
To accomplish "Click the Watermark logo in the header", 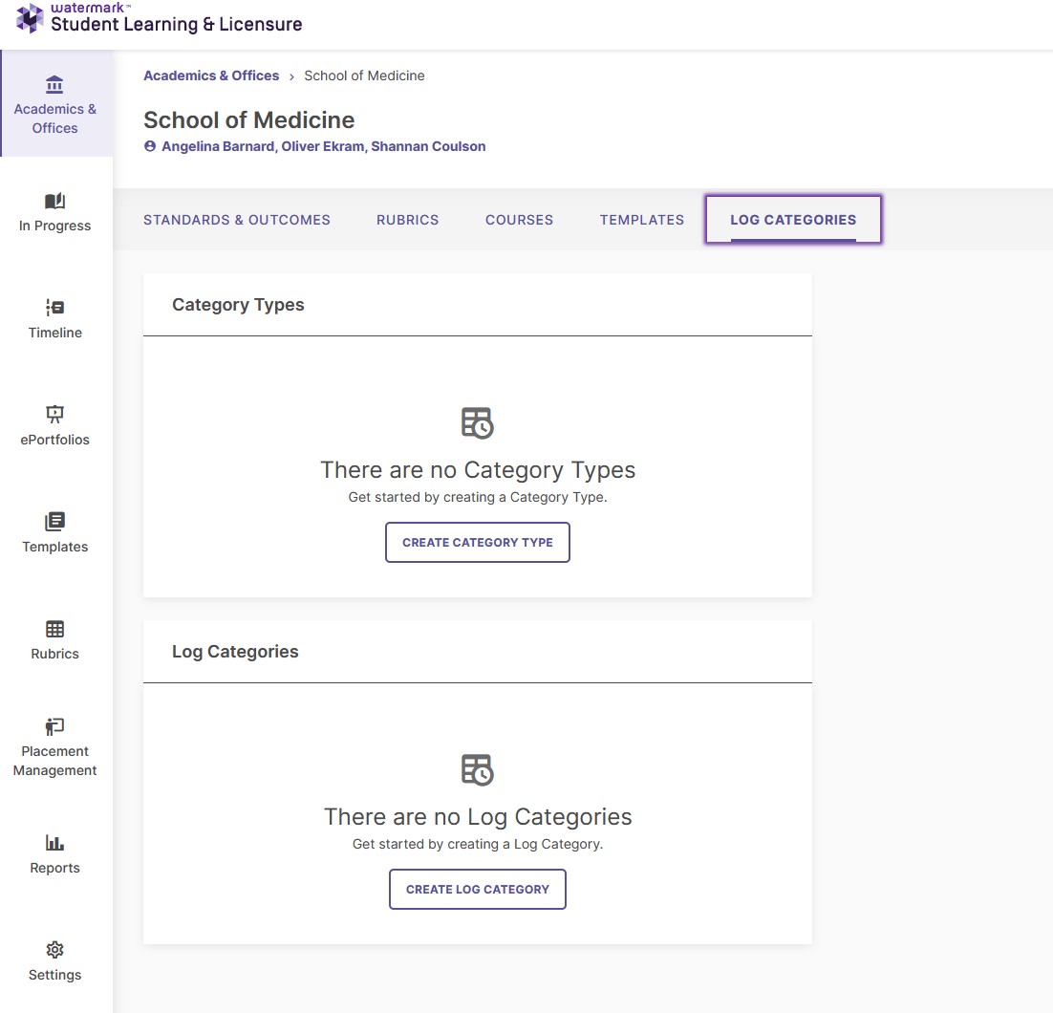I will tap(29, 18).
